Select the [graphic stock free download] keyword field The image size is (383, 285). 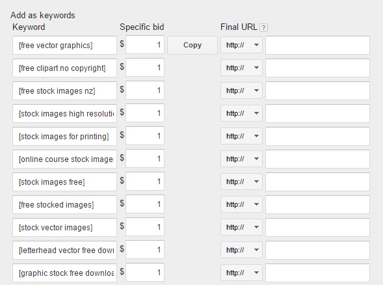(x=65, y=273)
